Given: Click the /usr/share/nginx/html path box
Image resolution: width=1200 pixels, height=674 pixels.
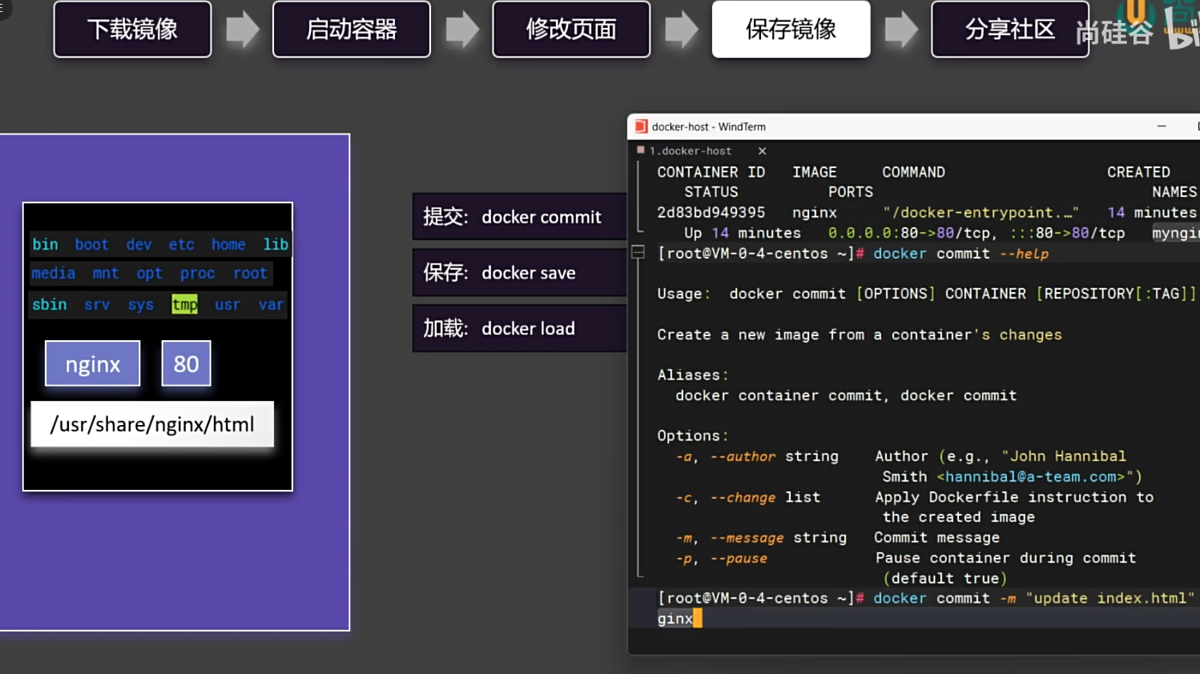Looking at the screenshot, I should [152, 424].
